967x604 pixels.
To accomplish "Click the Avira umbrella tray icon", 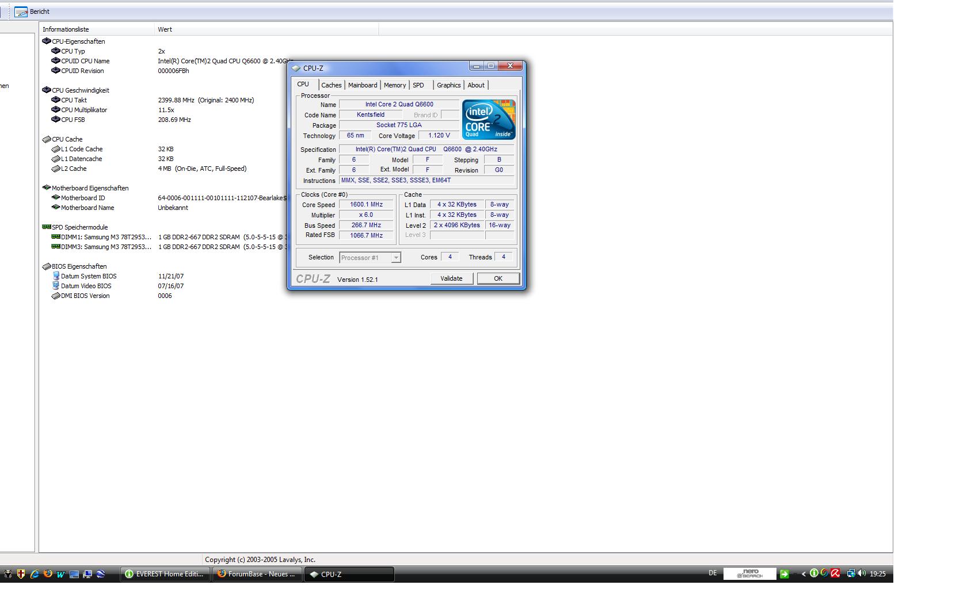I will [x=835, y=573].
